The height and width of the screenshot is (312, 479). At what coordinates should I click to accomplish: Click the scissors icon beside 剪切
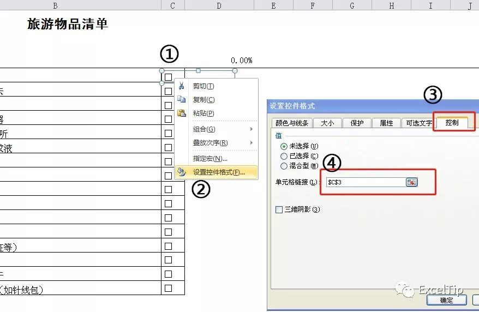coord(182,86)
